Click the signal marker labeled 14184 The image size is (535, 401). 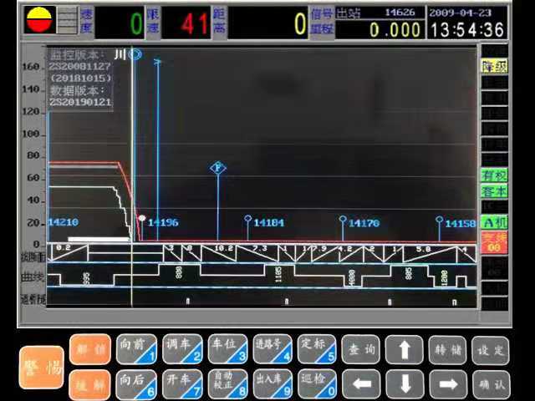pyautogui.click(x=248, y=221)
